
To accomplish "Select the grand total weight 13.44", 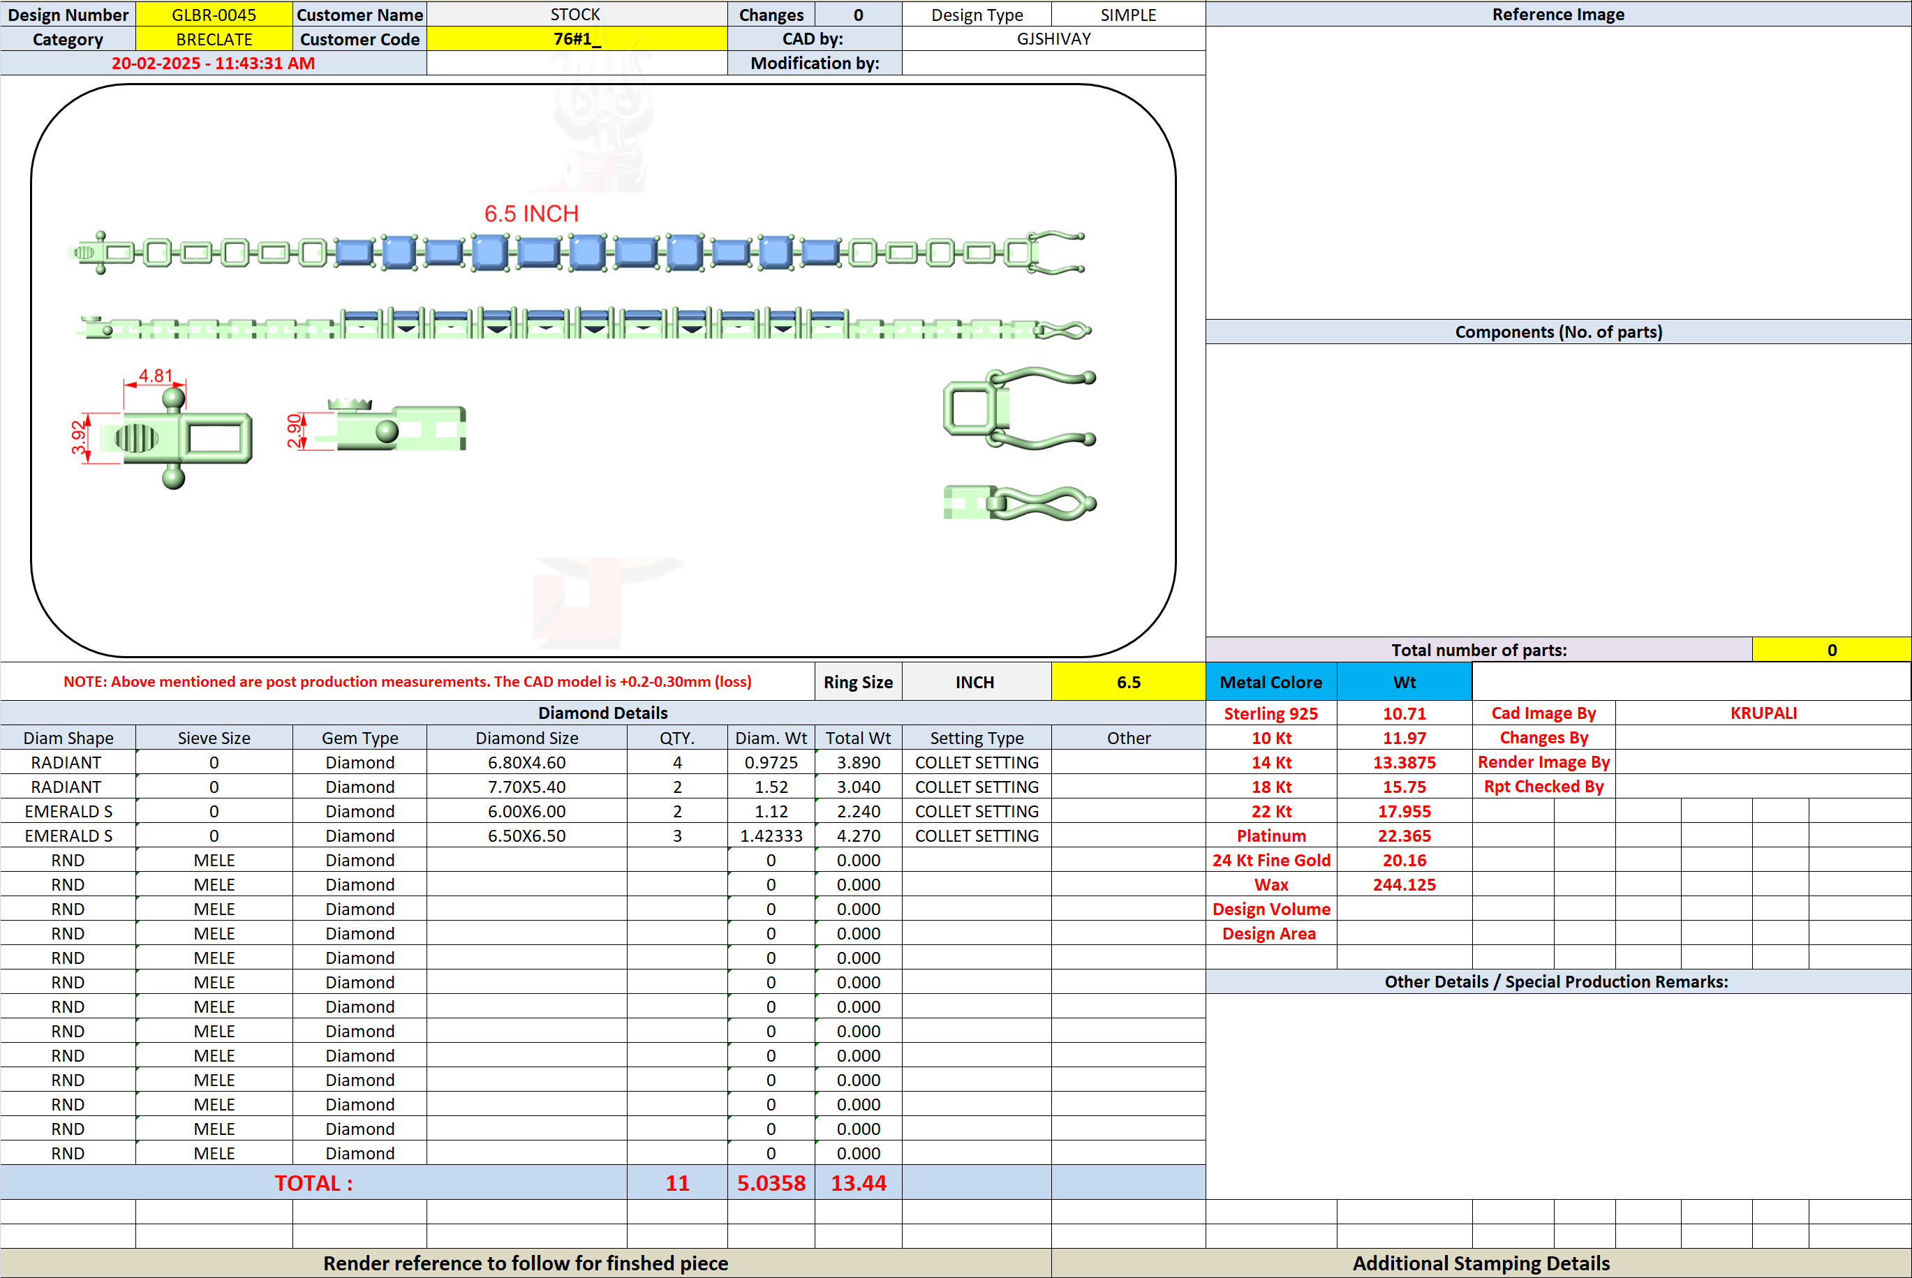I will coord(858,1182).
